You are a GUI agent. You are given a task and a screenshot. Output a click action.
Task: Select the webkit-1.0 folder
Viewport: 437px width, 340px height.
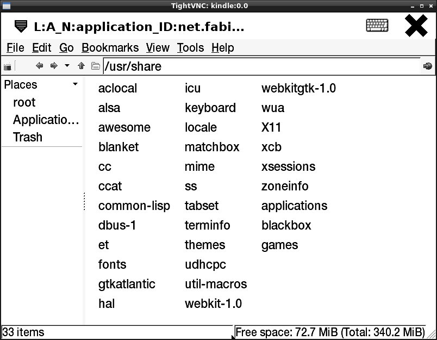coord(213,304)
